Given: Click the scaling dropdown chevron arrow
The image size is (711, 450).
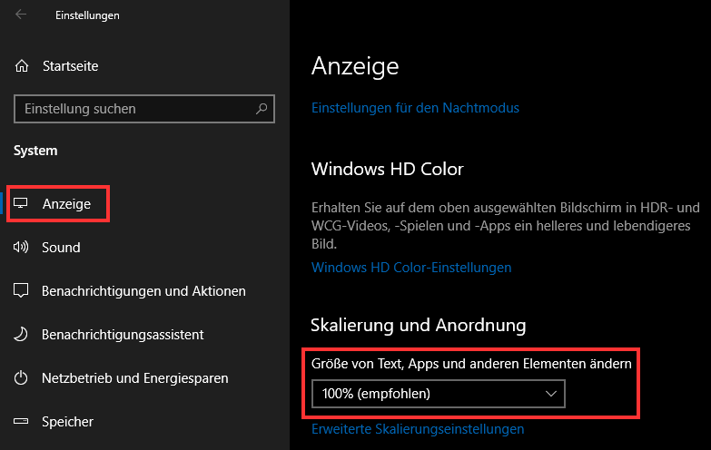Looking at the screenshot, I should (551, 394).
